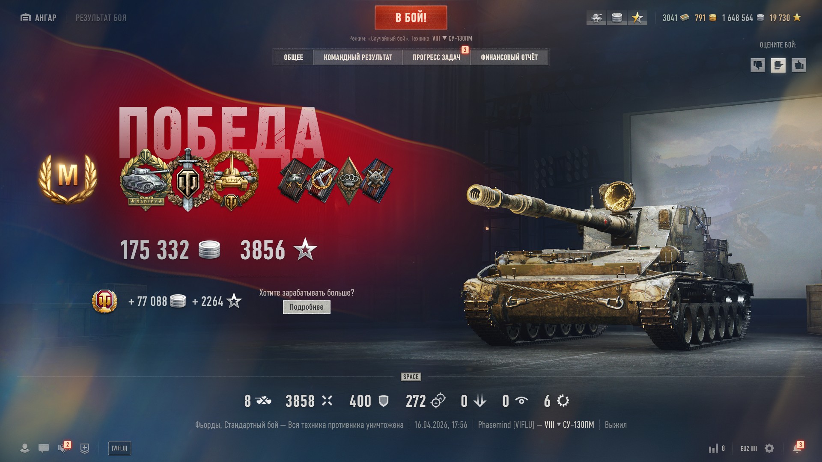Rate the battle with thumbs down icon

point(757,65)
